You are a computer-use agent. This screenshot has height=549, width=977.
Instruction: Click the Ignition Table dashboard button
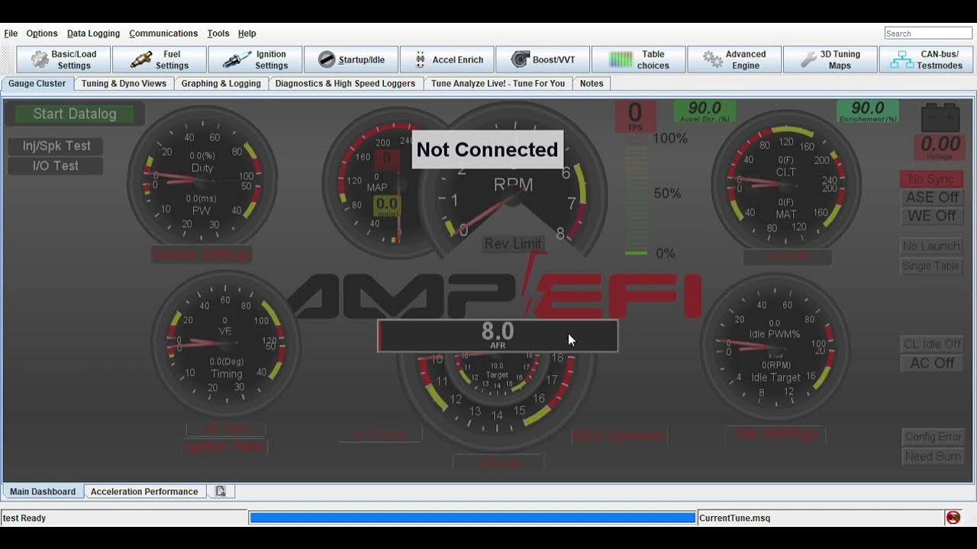point(225,448)
